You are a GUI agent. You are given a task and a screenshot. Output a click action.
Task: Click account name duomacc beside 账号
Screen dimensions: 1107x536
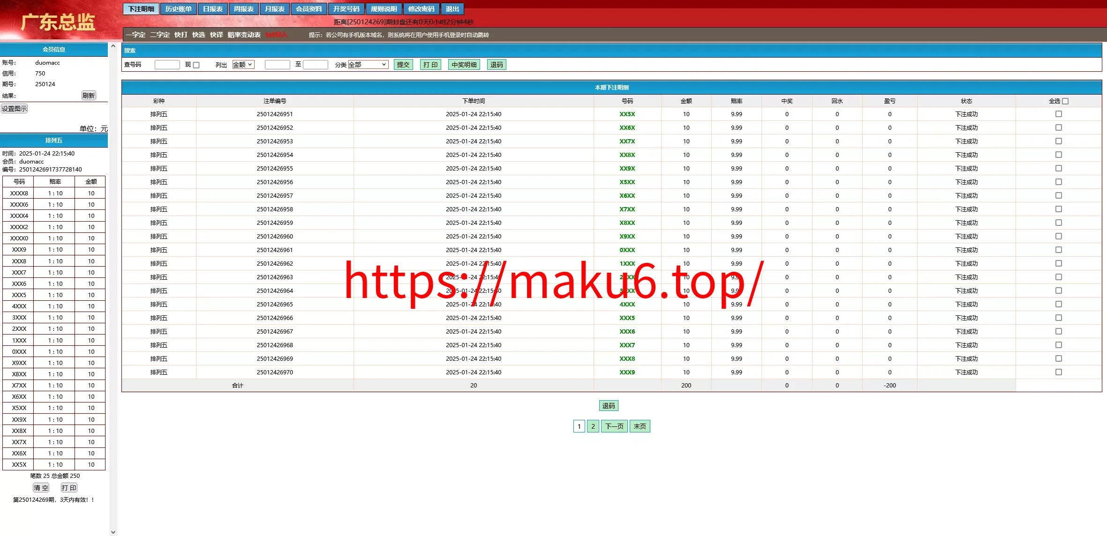[47, 63]
